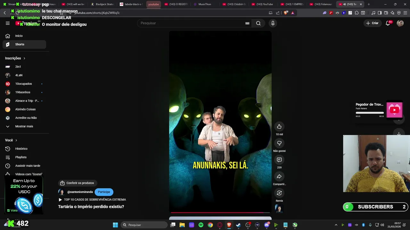Share the short via Compartilhar icon
This screenshot has width=410, height=230.
279,176
